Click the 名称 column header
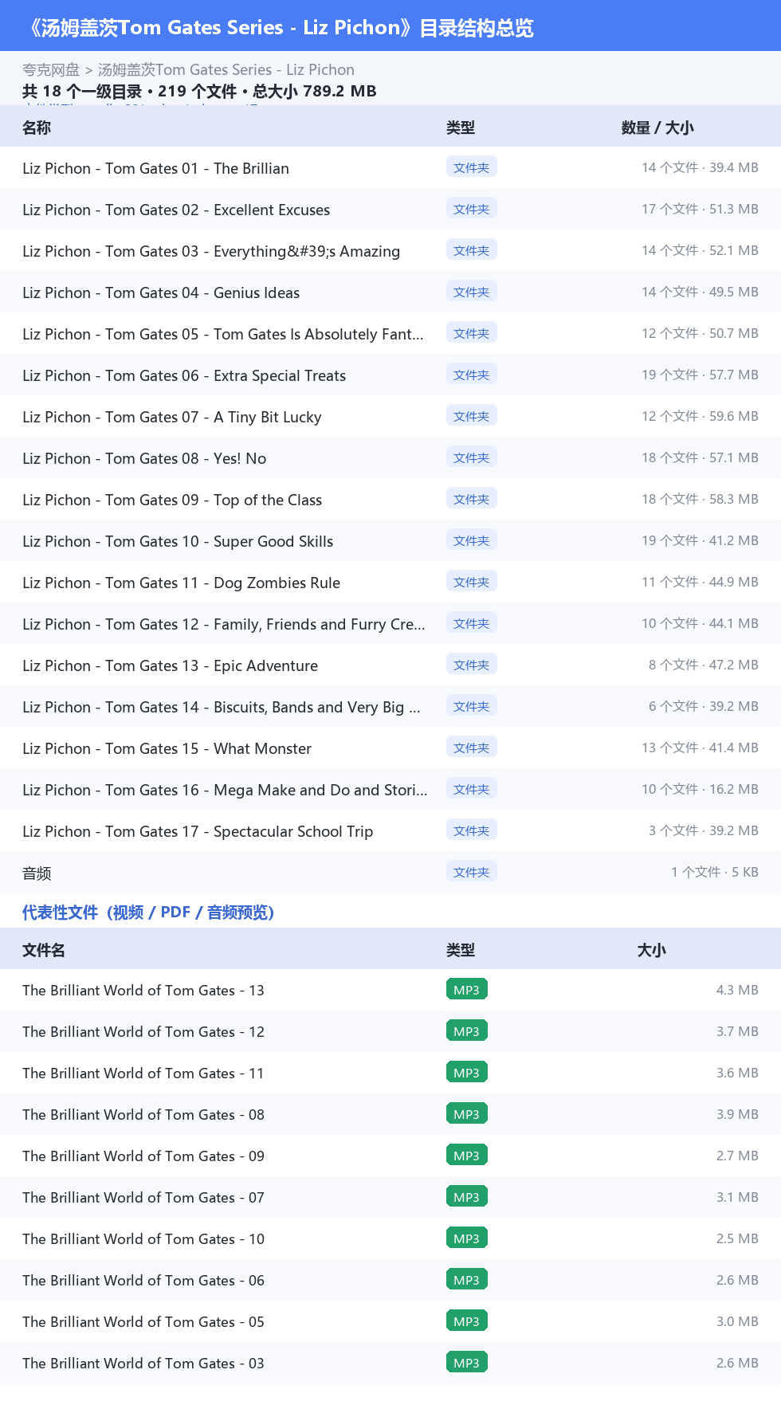This screenshot has height=1409, width=781. pos(37,128)
